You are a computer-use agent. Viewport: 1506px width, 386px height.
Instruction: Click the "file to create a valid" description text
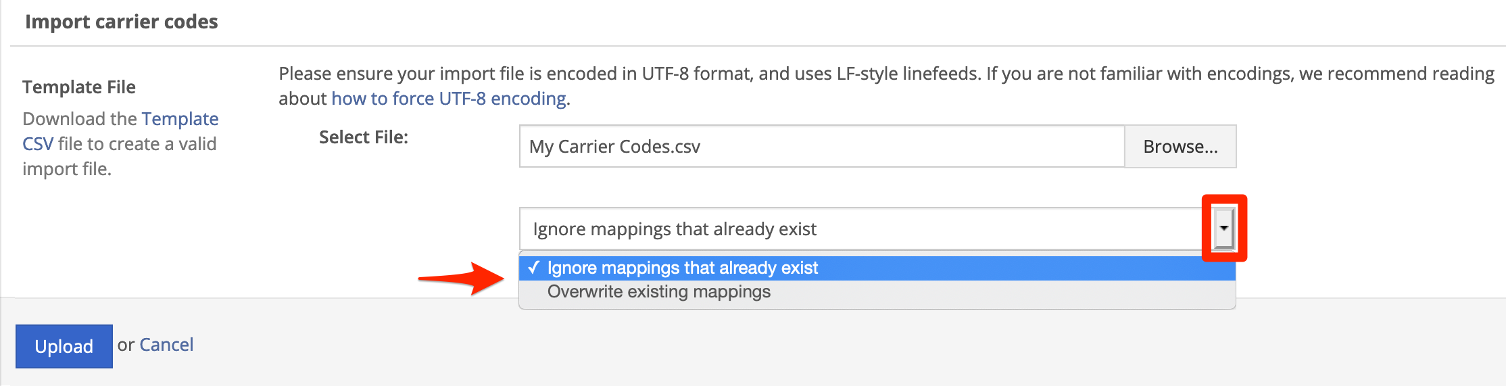(x=137, y=144)
